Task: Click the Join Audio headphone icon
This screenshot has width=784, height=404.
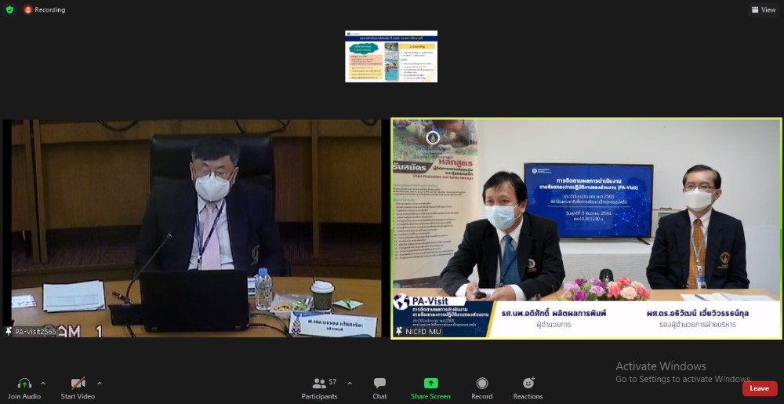Action: click(x=24, y=384)
